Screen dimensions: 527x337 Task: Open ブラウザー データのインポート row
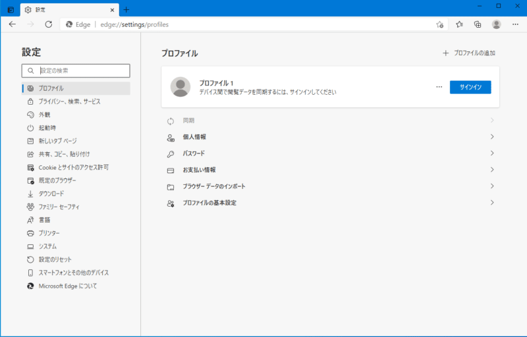[x=331, y=186]
